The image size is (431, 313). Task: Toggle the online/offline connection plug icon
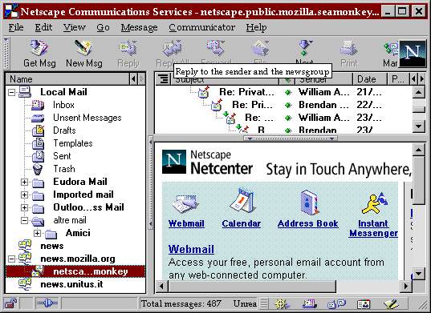[47, 303]
